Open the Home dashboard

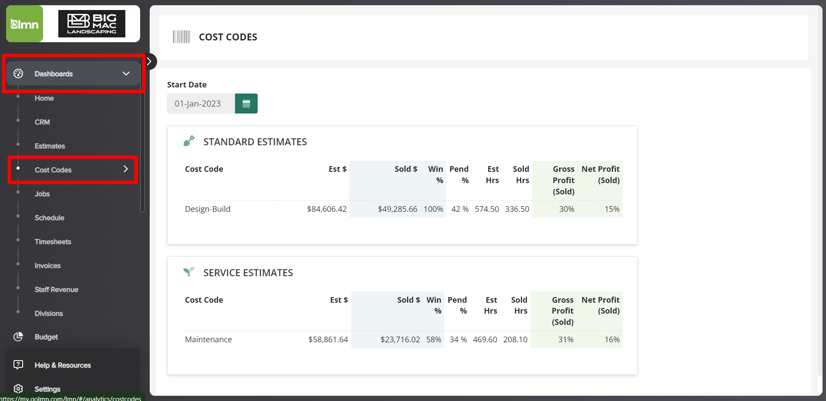tap(44, 98)
